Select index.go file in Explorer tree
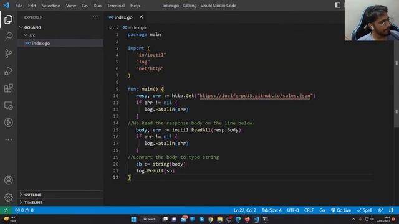Viewport: 399px width, 224px height. (60, 43)
